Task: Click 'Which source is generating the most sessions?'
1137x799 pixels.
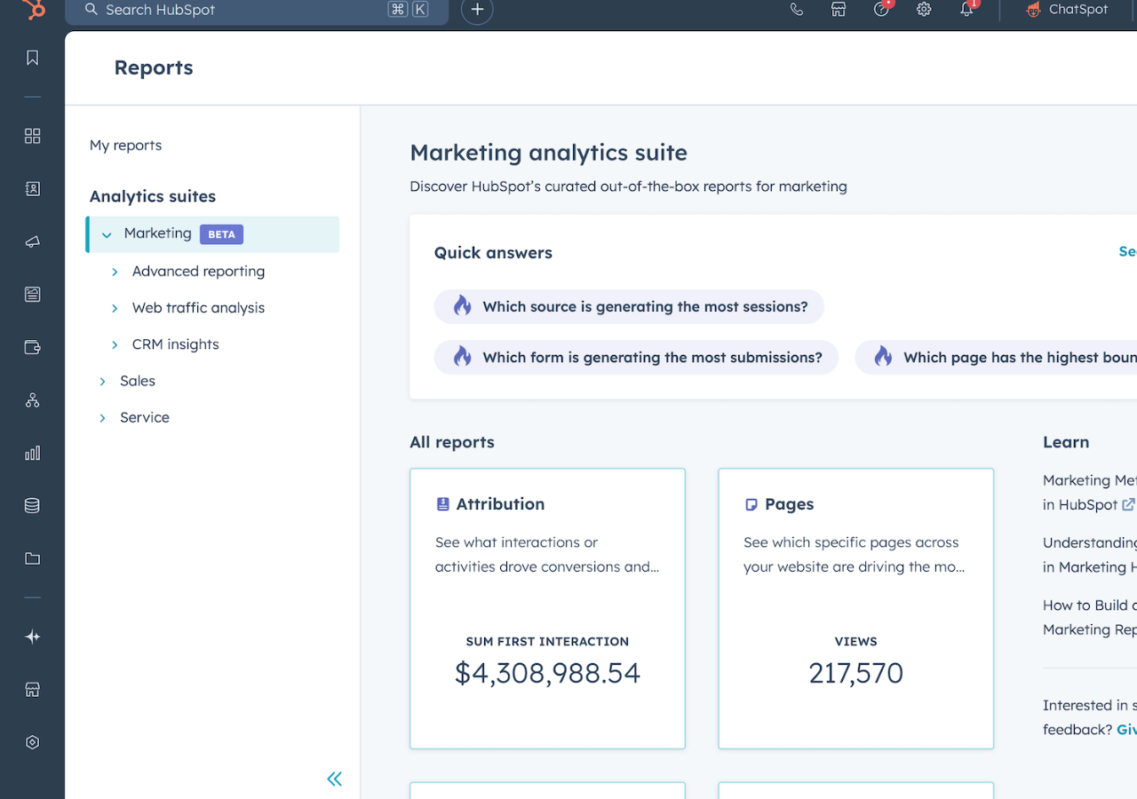Action: (629, 306)
